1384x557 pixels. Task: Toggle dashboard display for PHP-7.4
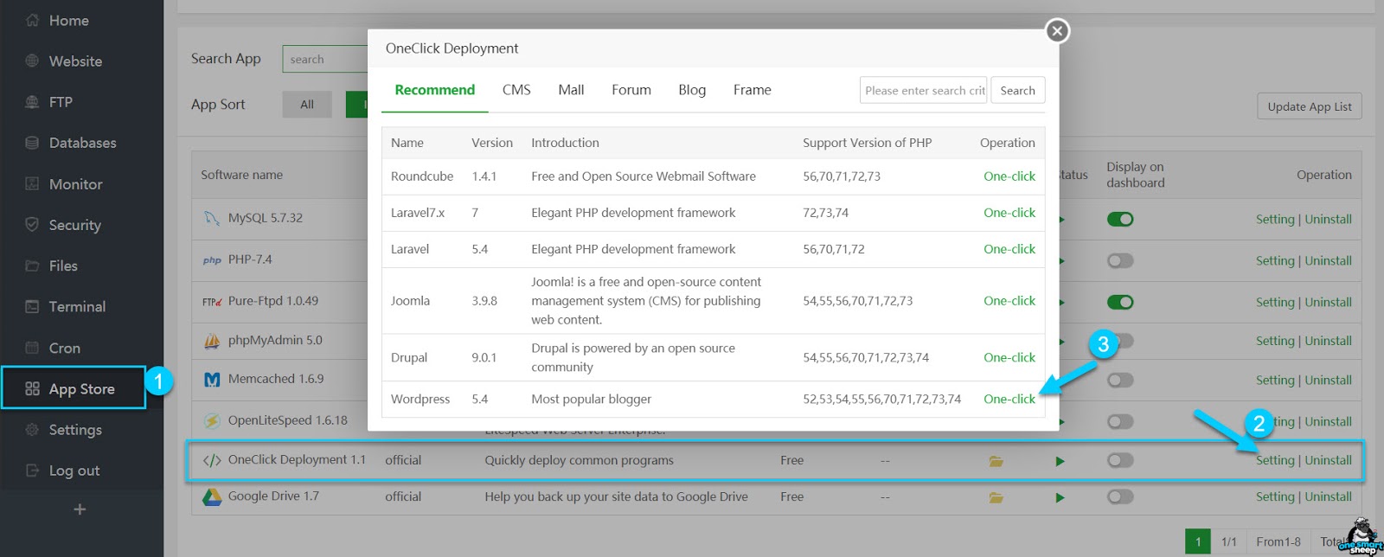pyautogui.click(x=1120, y=260)
